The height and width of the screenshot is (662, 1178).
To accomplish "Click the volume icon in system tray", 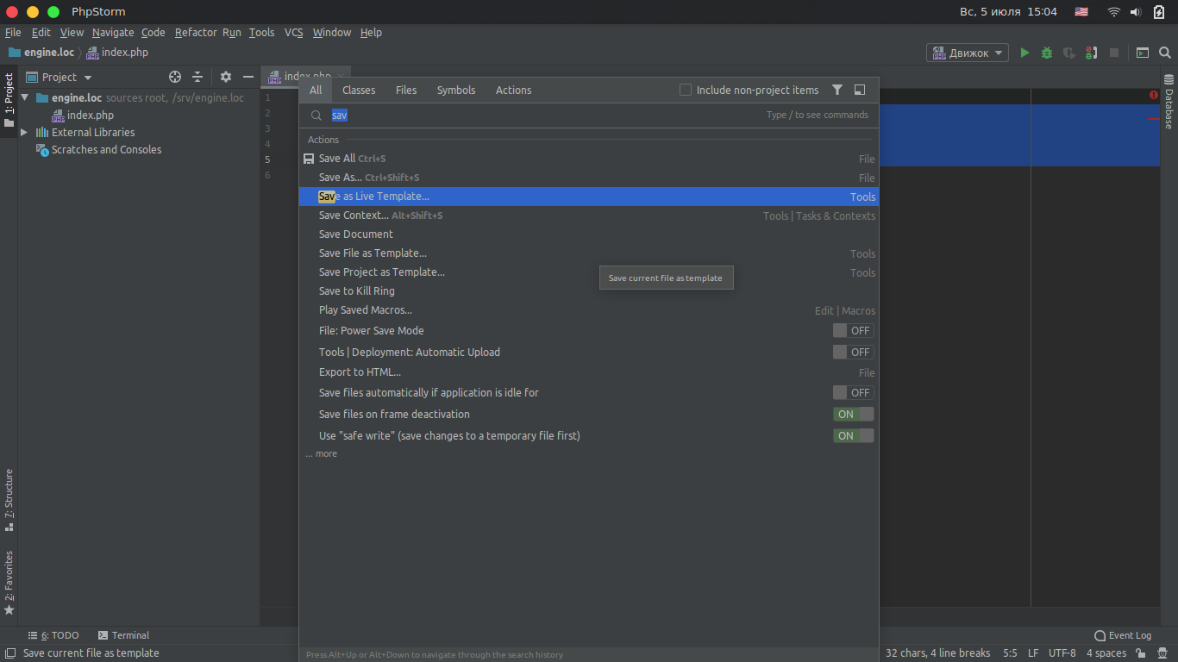I will point(1136,12).
